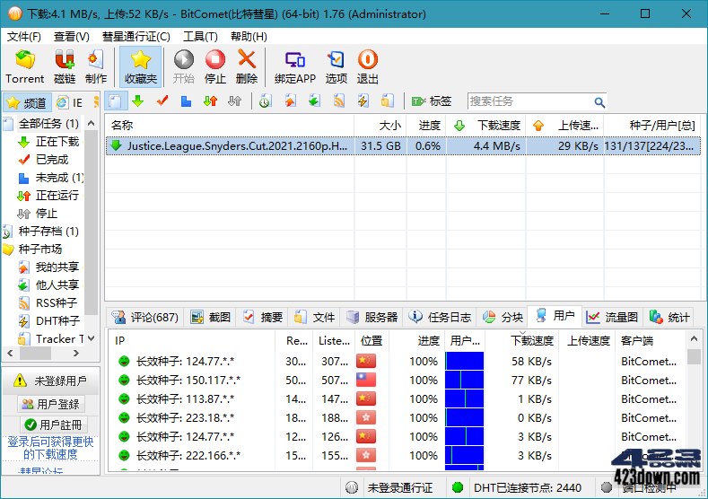Click progress bar of peer 124.77 first row
This screenshot has height=499, width=708.
coord(464,361)
